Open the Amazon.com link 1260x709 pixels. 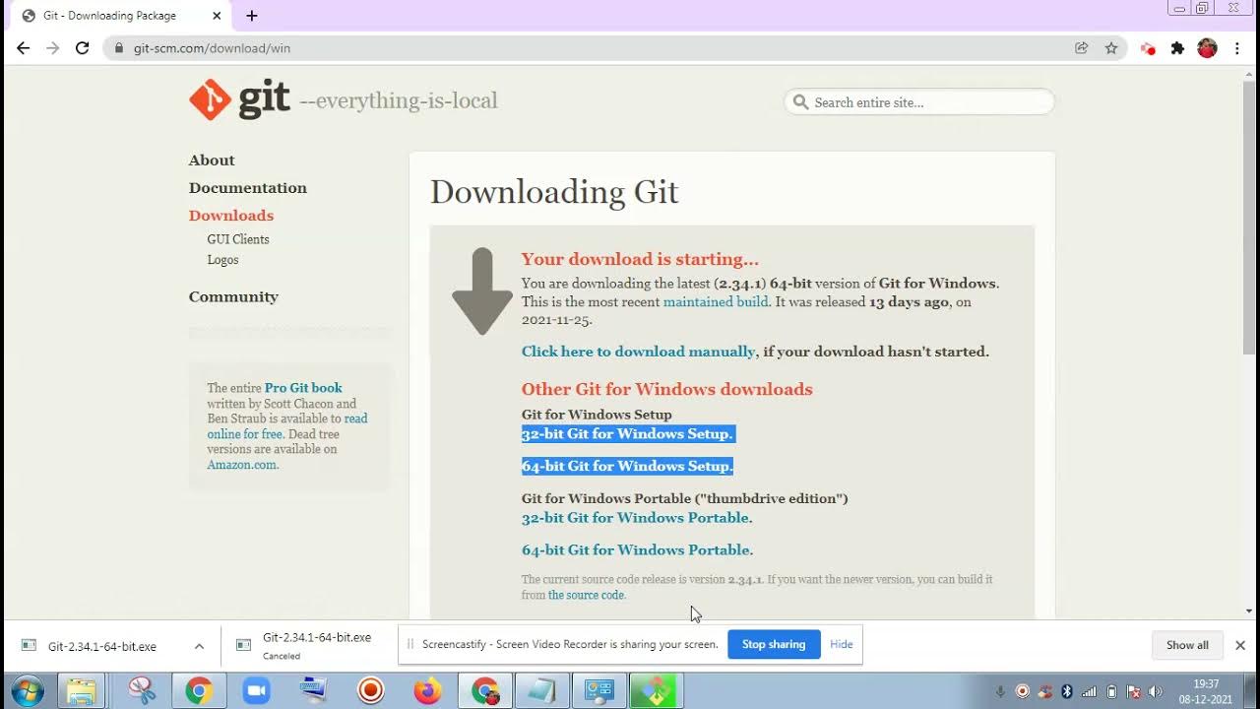coord(241,465)
